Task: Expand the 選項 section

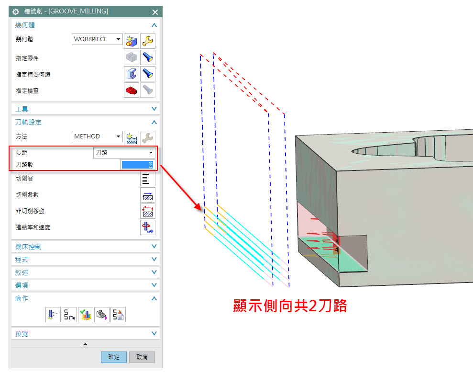Action: pos(154,285)
